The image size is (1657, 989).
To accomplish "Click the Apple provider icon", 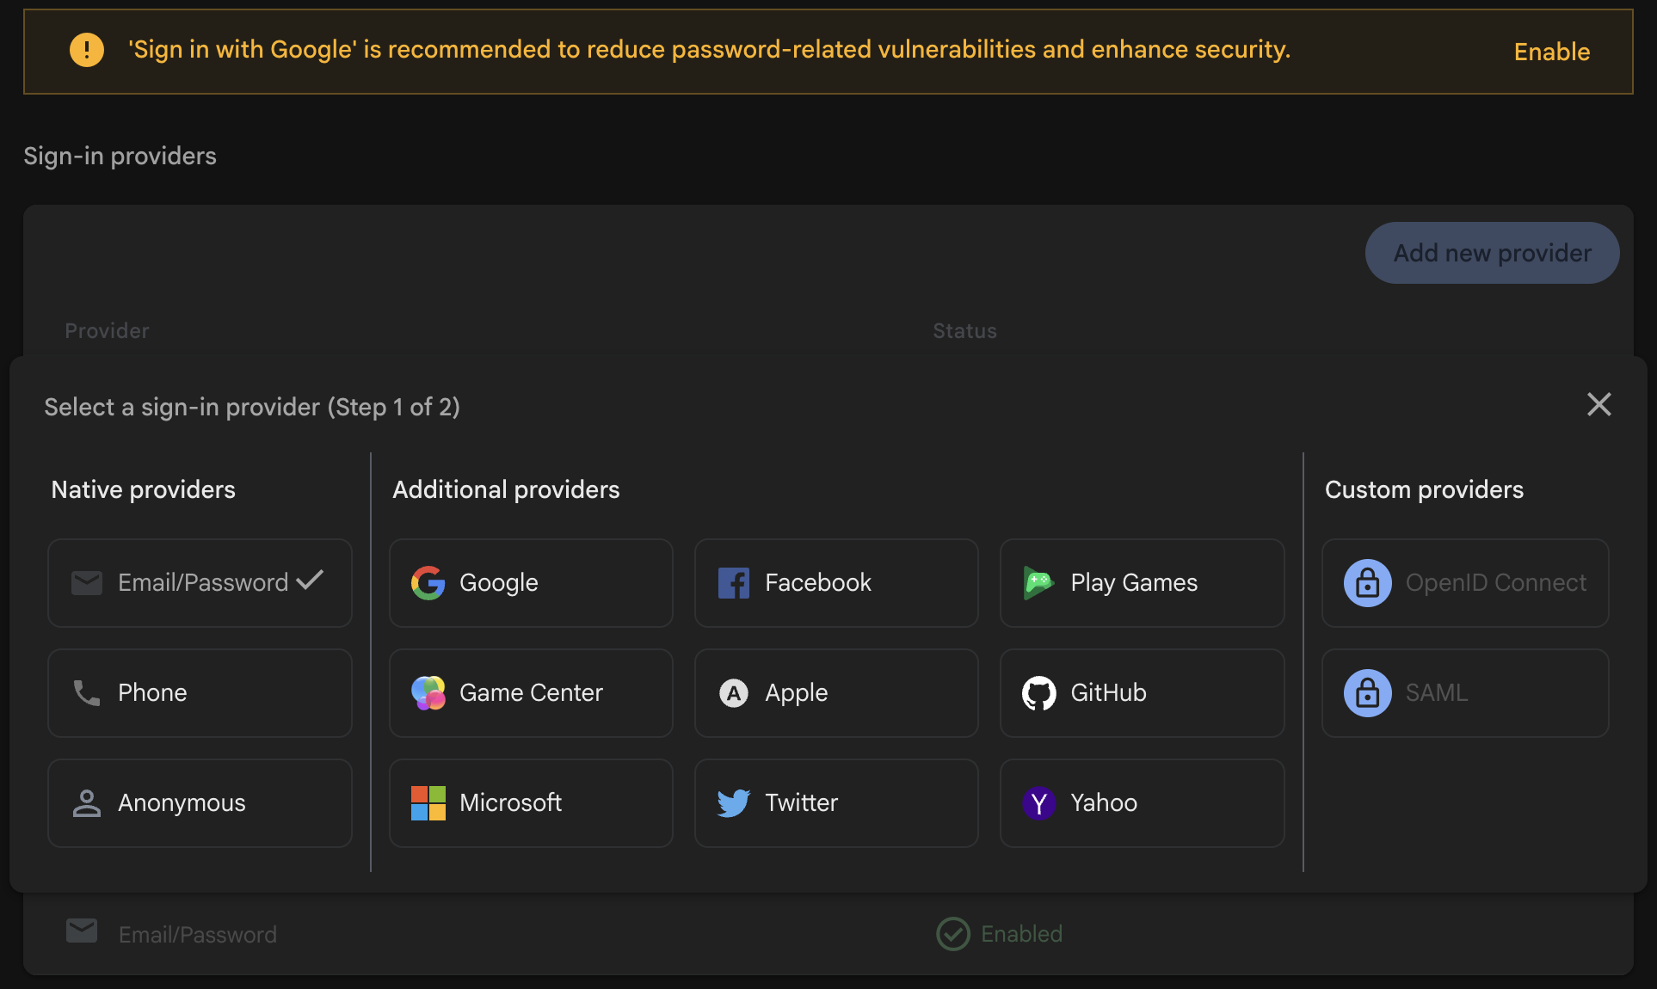I will pos(733,693).
